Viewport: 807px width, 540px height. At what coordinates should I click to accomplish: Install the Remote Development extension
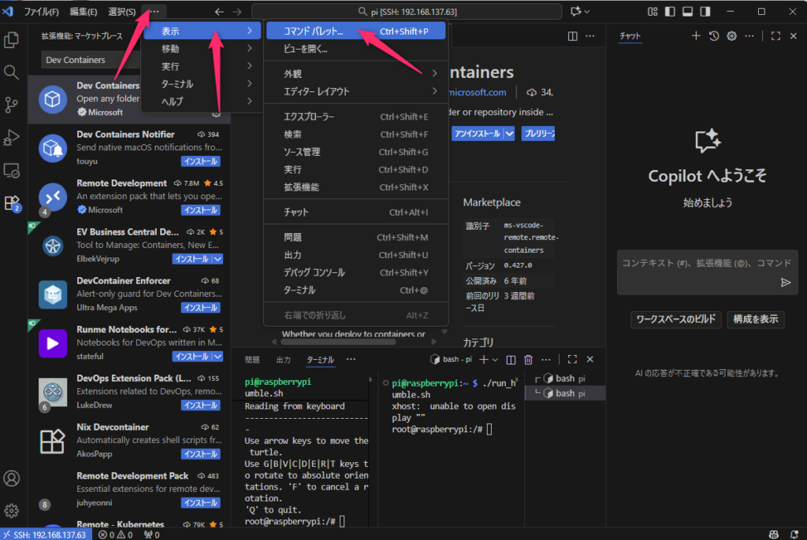point(200,210)
